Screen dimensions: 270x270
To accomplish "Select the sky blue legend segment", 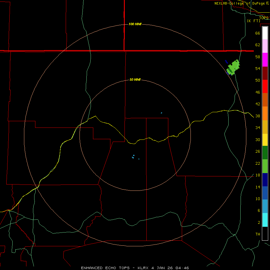I will pyautogui.click(x=265, y=206).
